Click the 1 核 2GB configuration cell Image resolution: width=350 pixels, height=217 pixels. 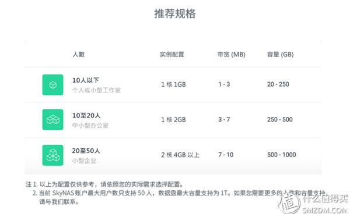click(173, 120)
